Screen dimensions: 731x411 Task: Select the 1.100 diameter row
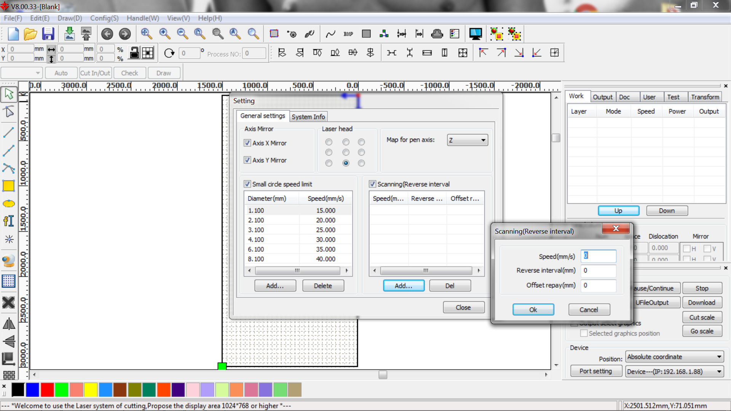tap(298, 210)
